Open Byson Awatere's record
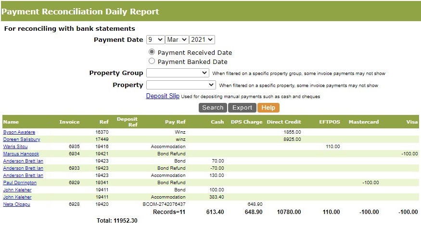421x226 pixels. (x=19, y=132)
